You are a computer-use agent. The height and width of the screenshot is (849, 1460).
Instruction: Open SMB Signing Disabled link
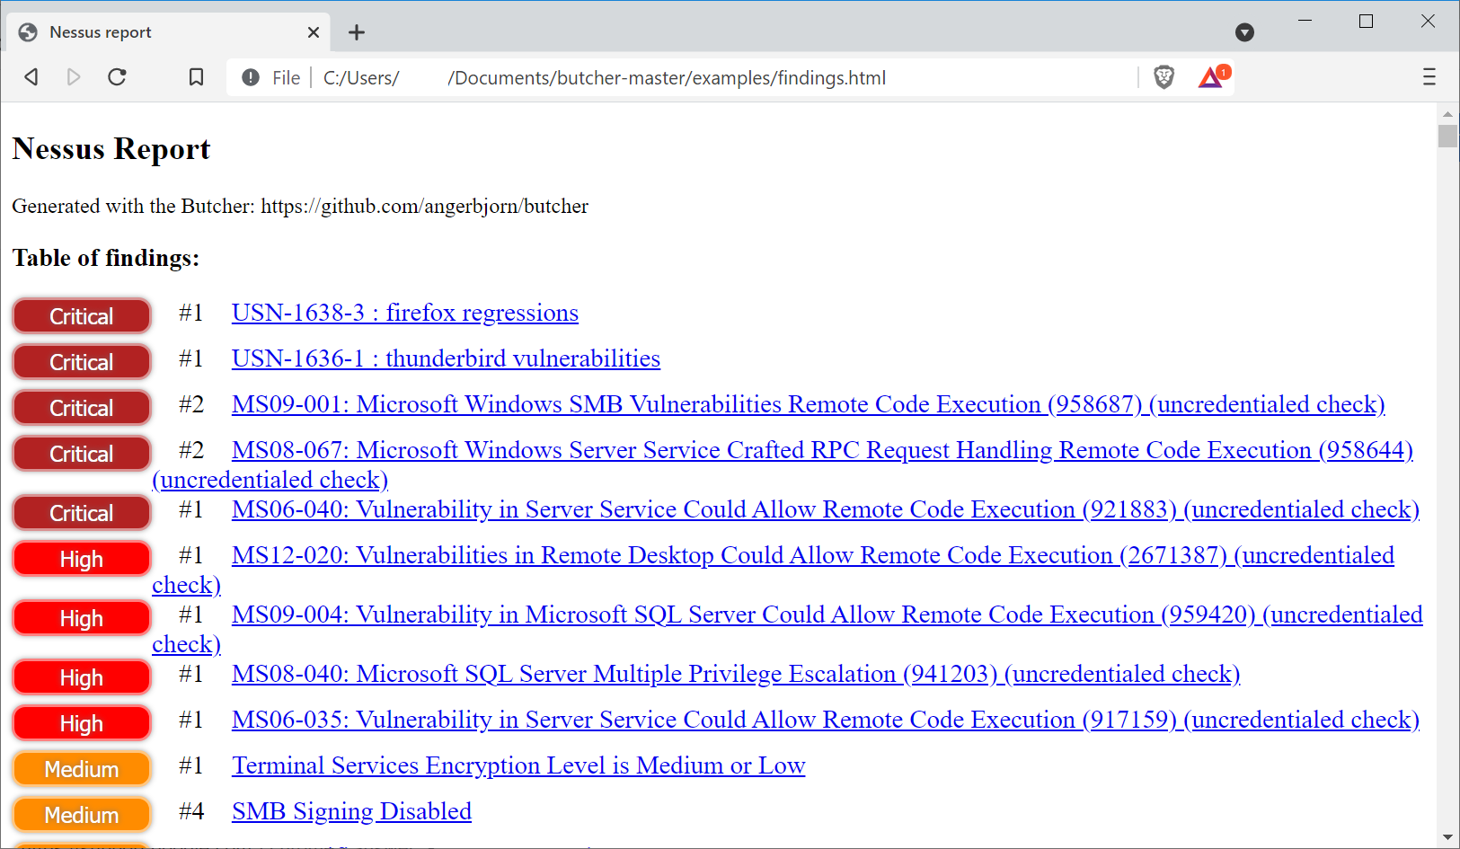coord(351,811)
